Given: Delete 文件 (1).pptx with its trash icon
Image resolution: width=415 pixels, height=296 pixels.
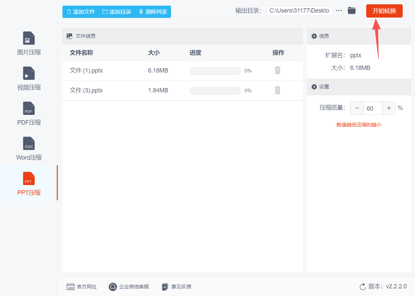Looking at the screenshot, I should tap(278, 70).
